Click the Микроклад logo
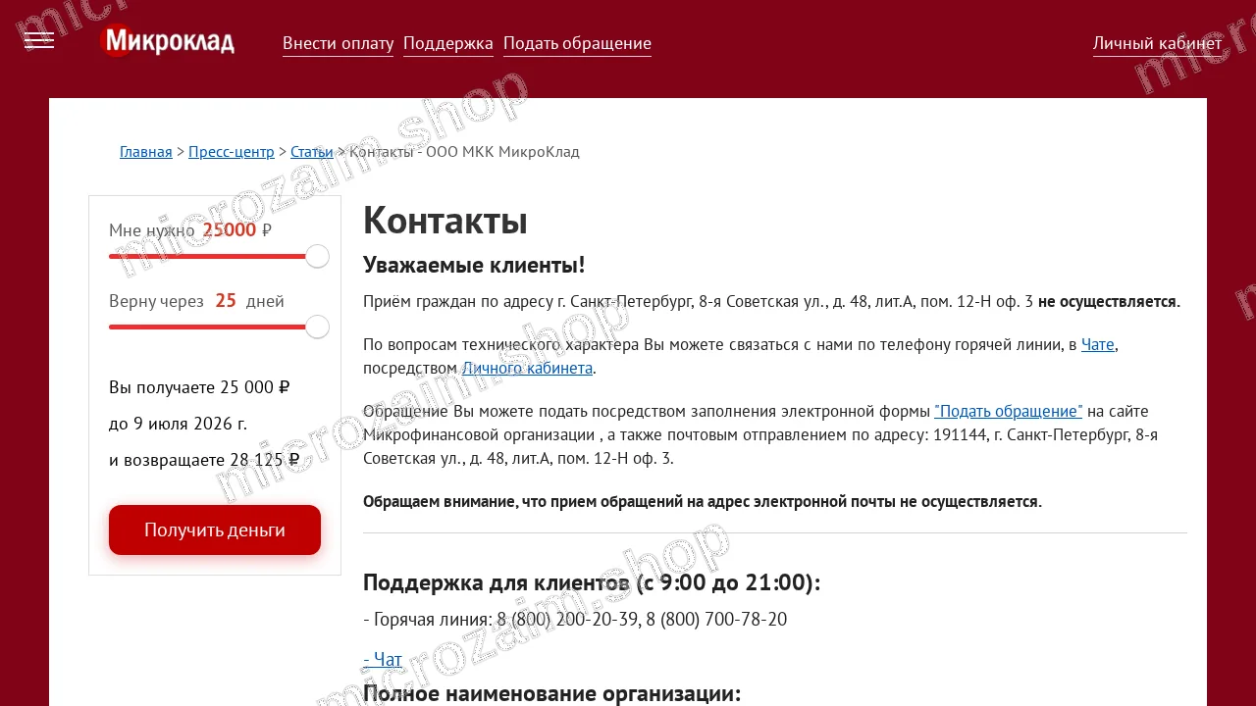Viewport: 1256px width, 706px height. (x=168, y=40)
